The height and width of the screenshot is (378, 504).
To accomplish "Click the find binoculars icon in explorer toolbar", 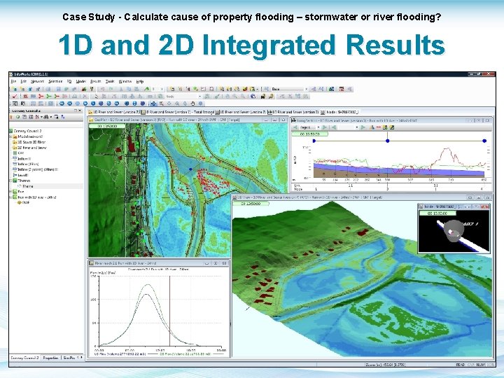I will coord(46,117).
